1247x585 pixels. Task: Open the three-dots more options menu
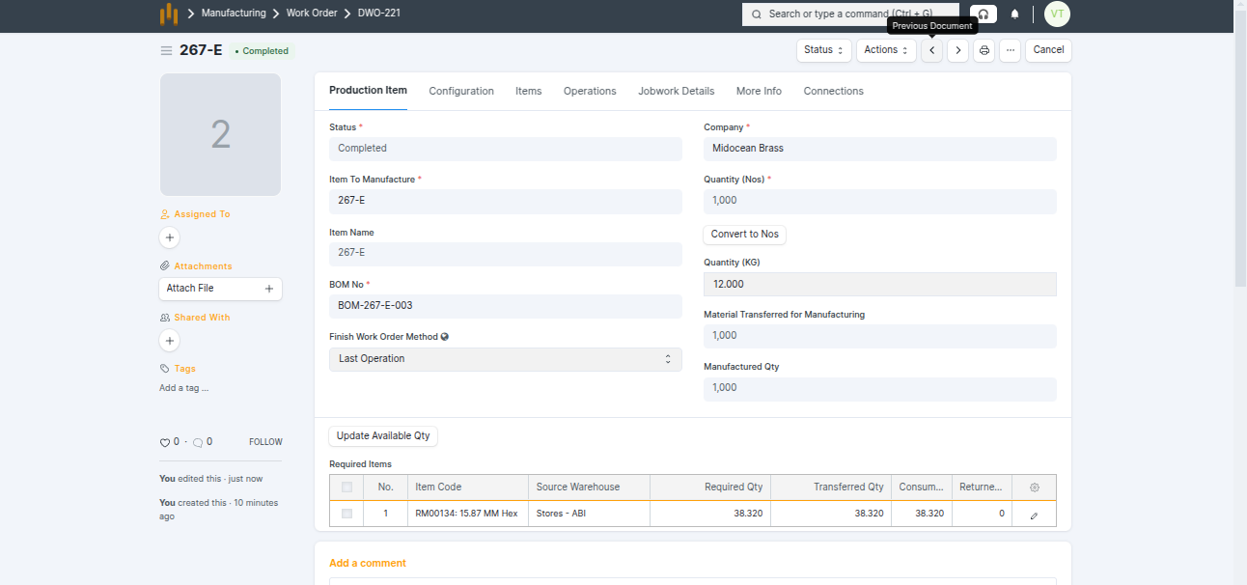tap(1010, 50)
